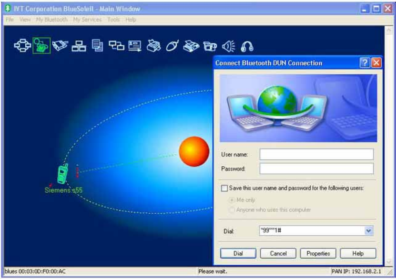This screenshot has height=279, width=396.
Task: Select the Headset service icon
Action: click(x=247, y=47)
